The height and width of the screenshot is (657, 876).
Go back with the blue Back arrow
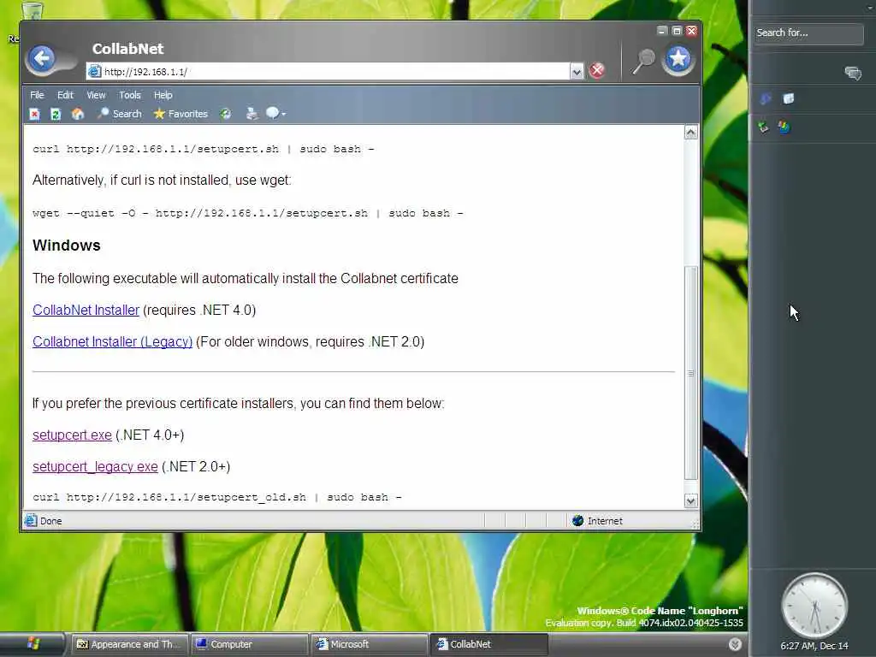point(43,58)
